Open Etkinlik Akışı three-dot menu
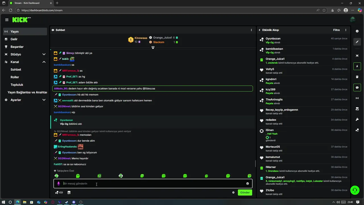Viewport: 364px width, 205px height. coord(346,30)
